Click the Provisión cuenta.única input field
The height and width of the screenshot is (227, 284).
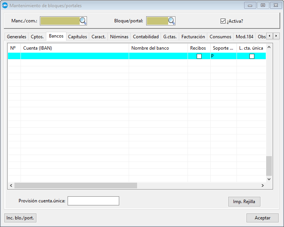tap(93, 201)
